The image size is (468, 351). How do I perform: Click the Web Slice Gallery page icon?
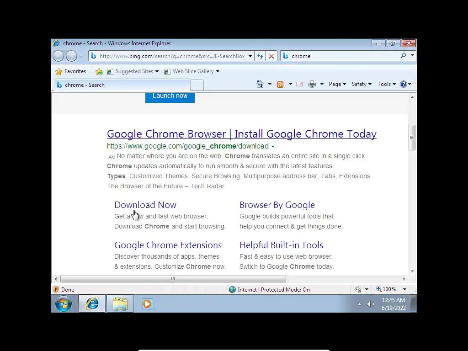click(167, 71)
